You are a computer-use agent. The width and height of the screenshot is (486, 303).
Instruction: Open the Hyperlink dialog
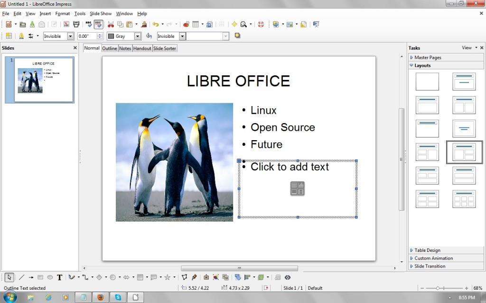(209, 25)
